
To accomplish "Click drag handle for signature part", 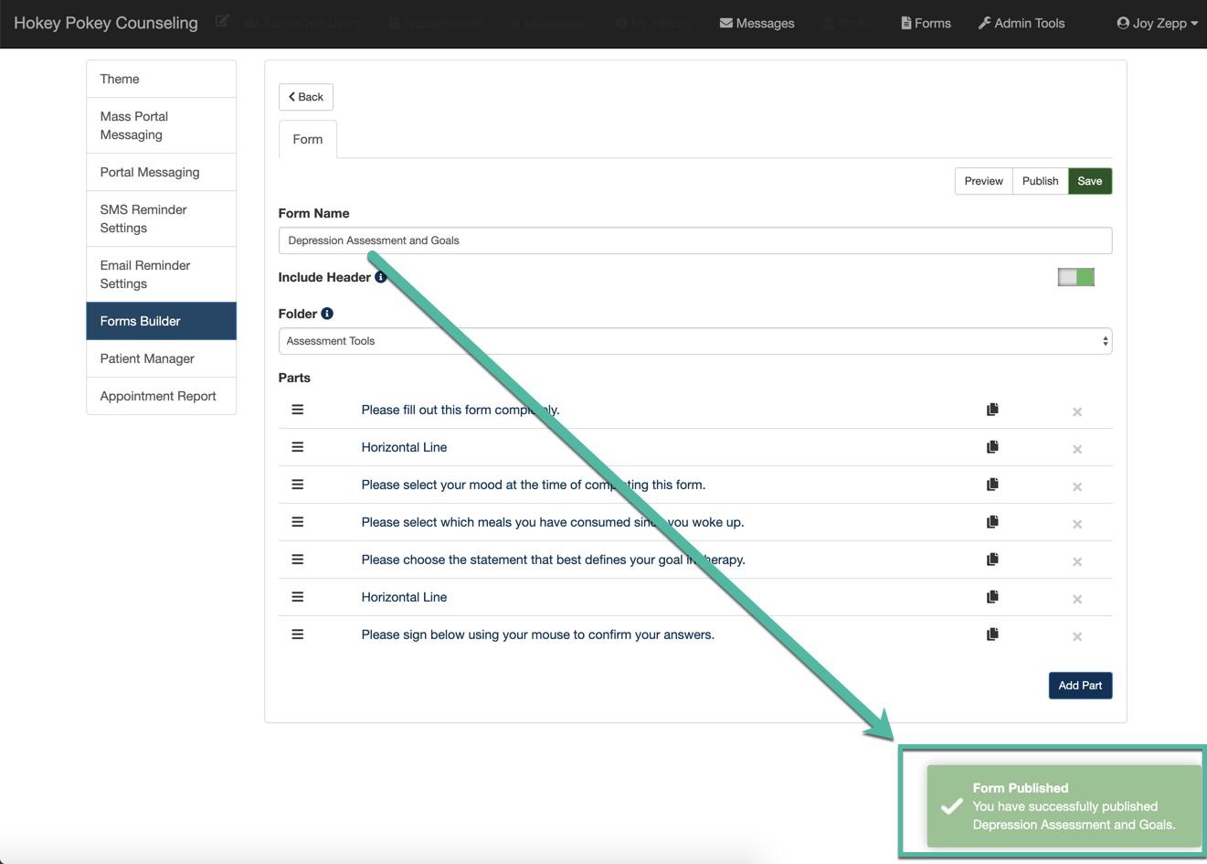I will (297, 635).
